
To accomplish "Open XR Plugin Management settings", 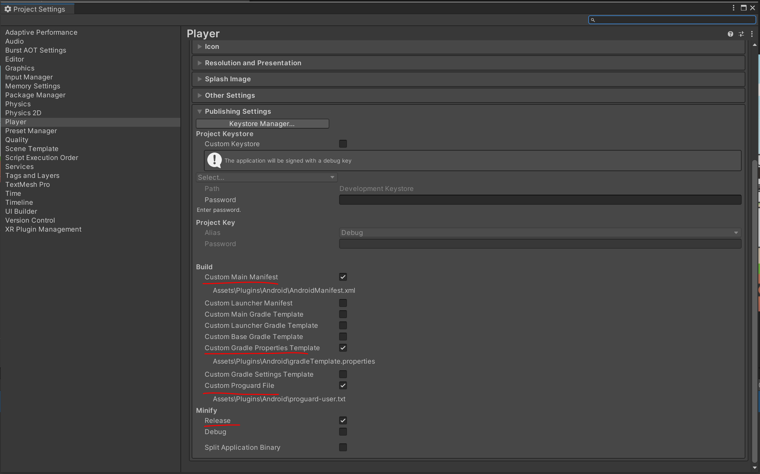I will click(43, 229).
